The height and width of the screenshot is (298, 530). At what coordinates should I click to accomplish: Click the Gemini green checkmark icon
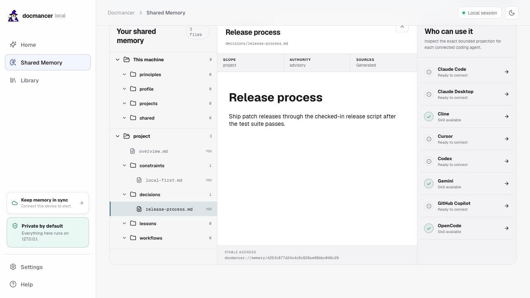tap(429, 184)
